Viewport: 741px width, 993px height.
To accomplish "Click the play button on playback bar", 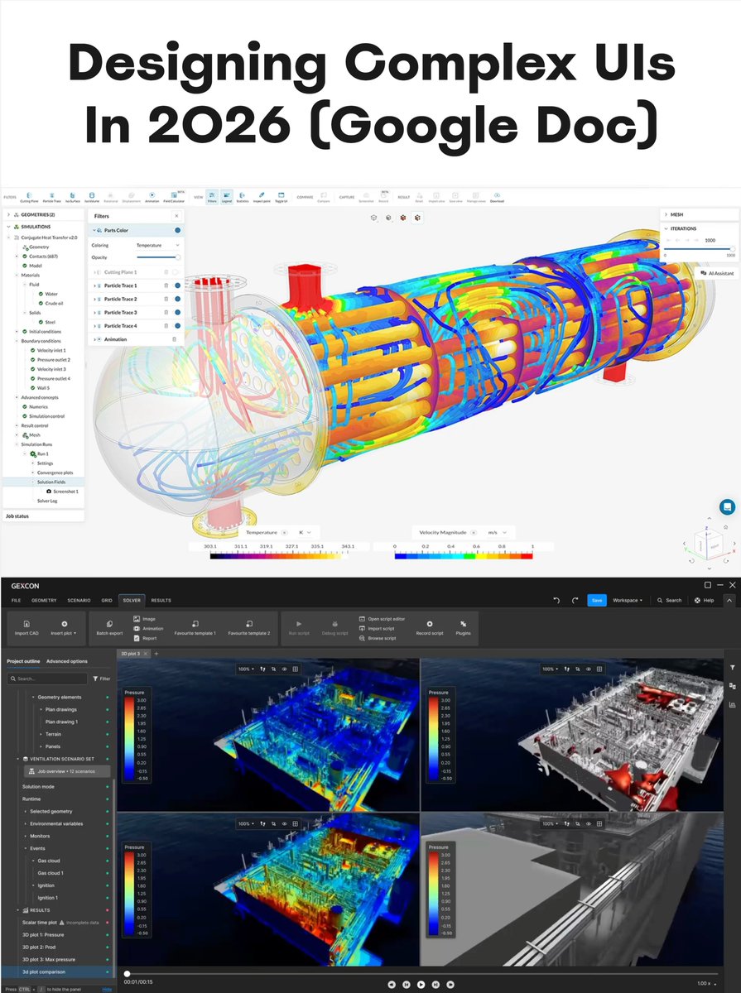I will 421,984.
